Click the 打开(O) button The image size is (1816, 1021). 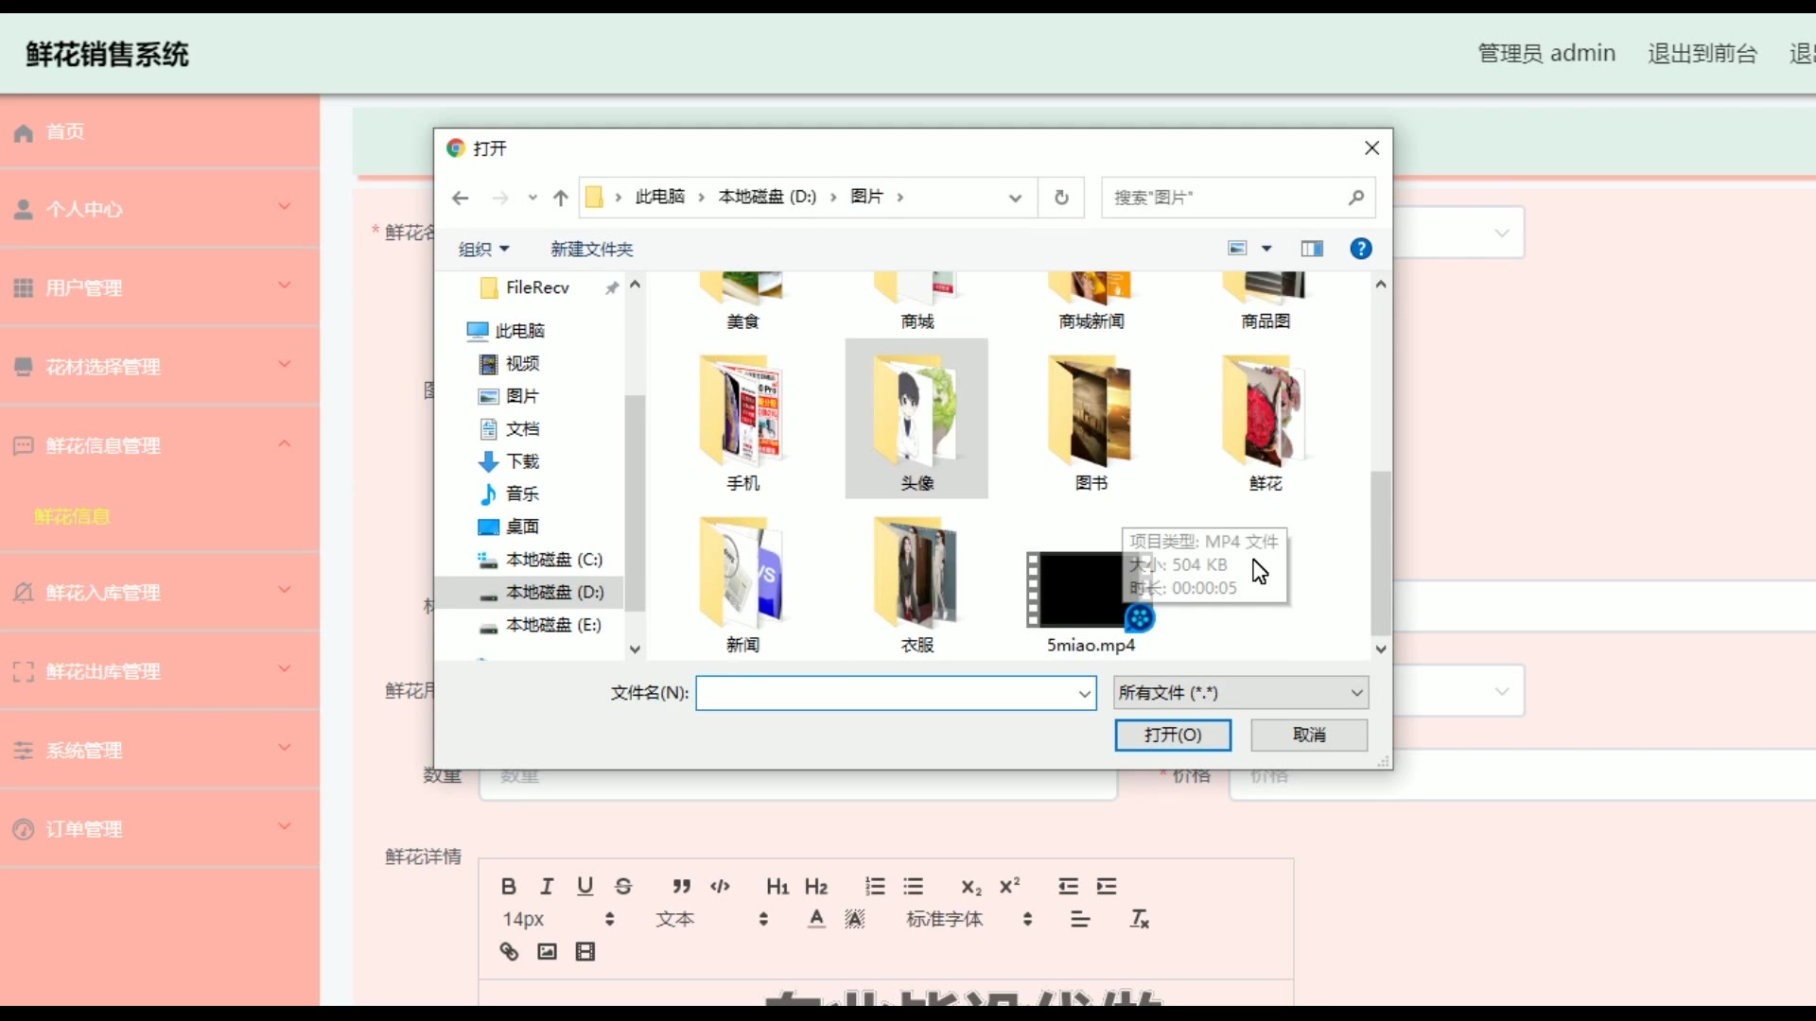coord(1173,735)
